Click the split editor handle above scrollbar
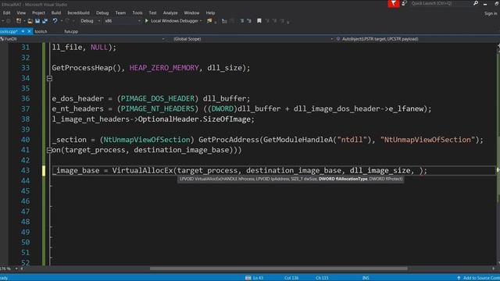The height and width of the screenshot is (281, 500). pos(498,45)
